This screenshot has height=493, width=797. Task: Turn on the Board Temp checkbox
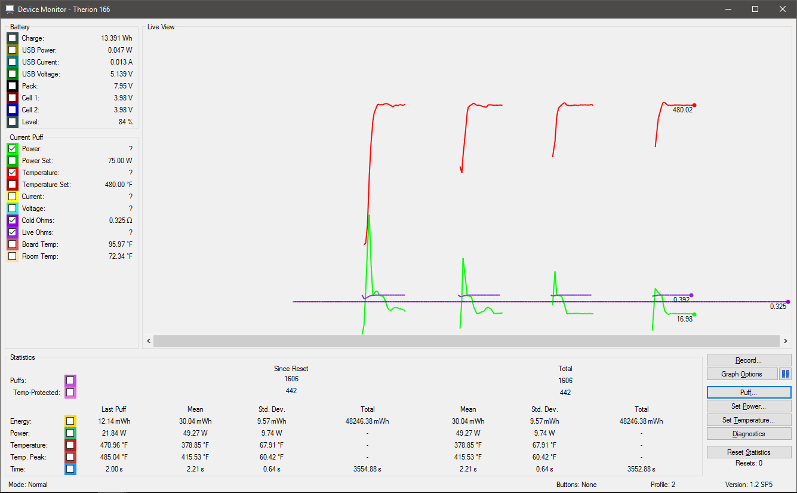13,244
